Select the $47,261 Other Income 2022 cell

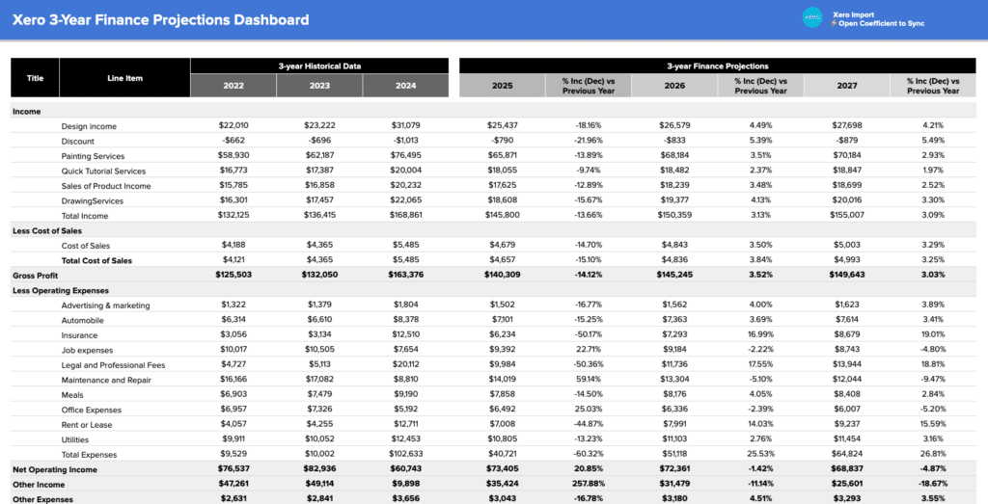(x=233, y=485)
